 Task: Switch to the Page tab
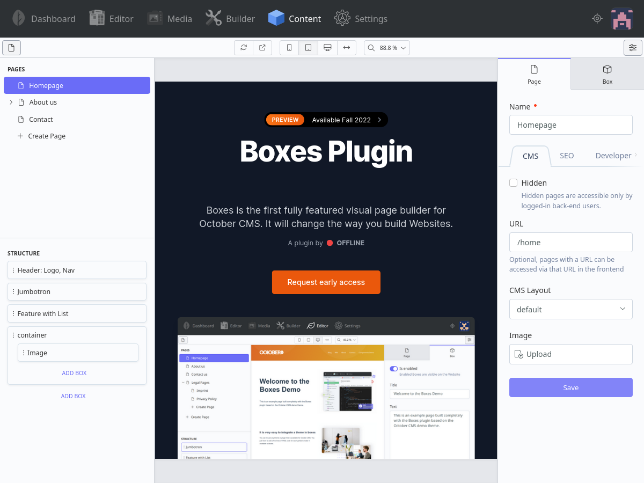pos(534,74)
